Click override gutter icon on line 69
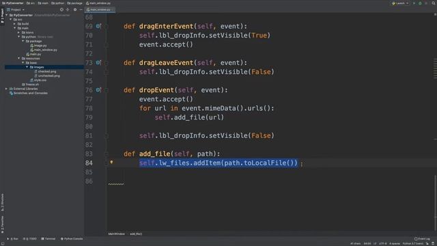437x246 pixels. [98, 26]
